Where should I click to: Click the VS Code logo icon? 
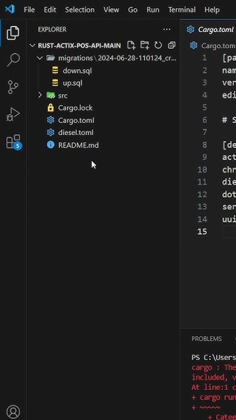coord(10,10)
